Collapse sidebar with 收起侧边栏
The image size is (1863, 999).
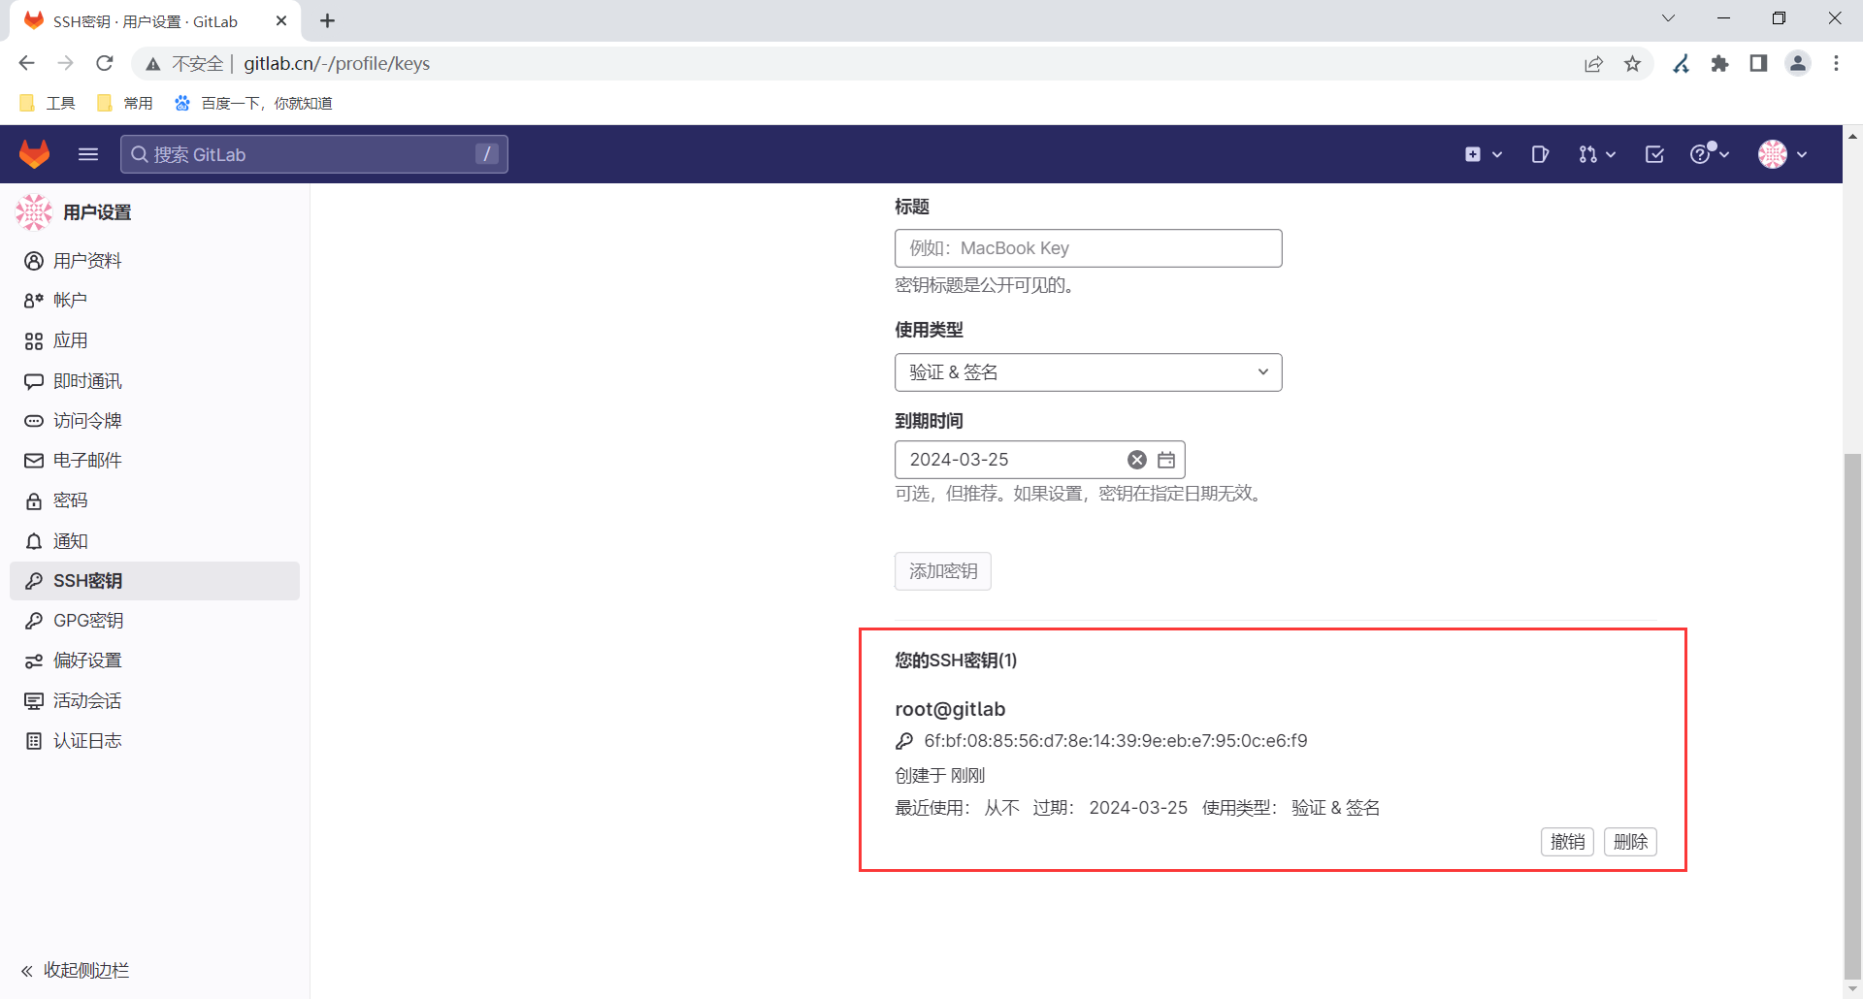click(76, 971)
